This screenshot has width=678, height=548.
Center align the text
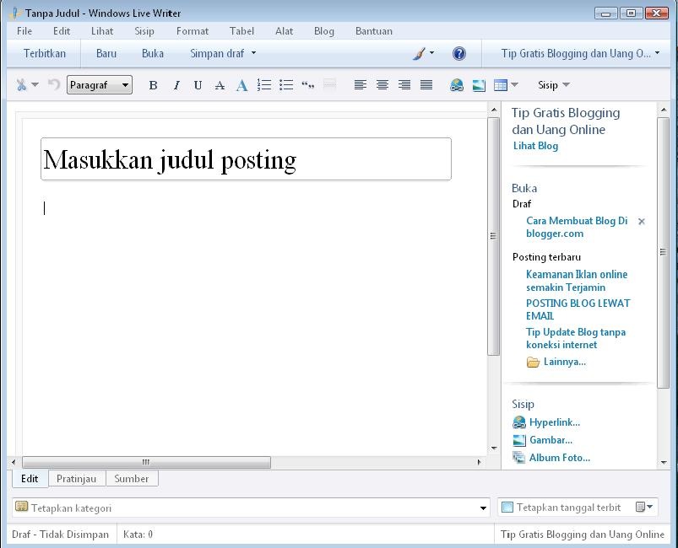382,84
